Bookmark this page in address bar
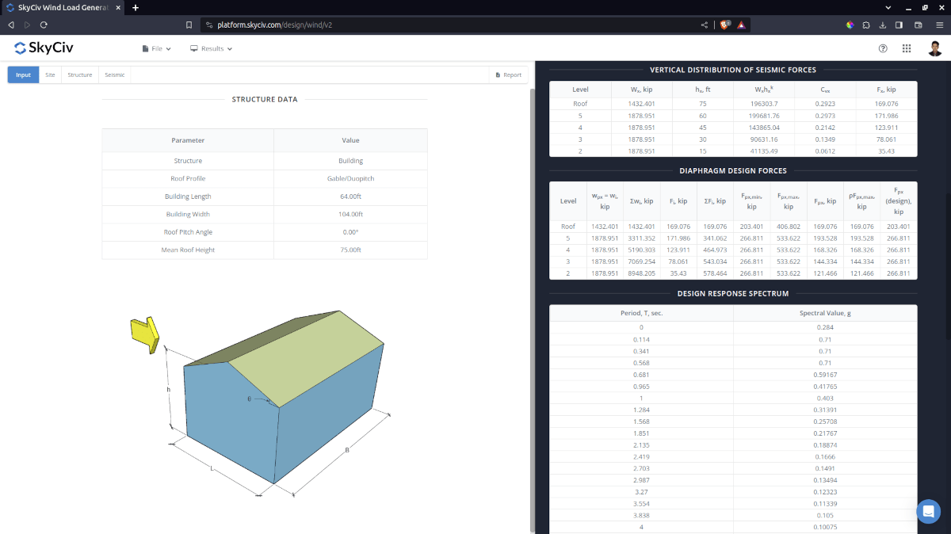Screen dimensions: 951x534 point(189,25)
